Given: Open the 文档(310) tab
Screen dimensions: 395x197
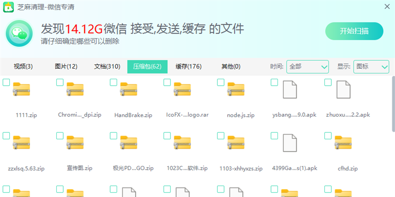Looking at the screenshot, I should coord(107,66).
